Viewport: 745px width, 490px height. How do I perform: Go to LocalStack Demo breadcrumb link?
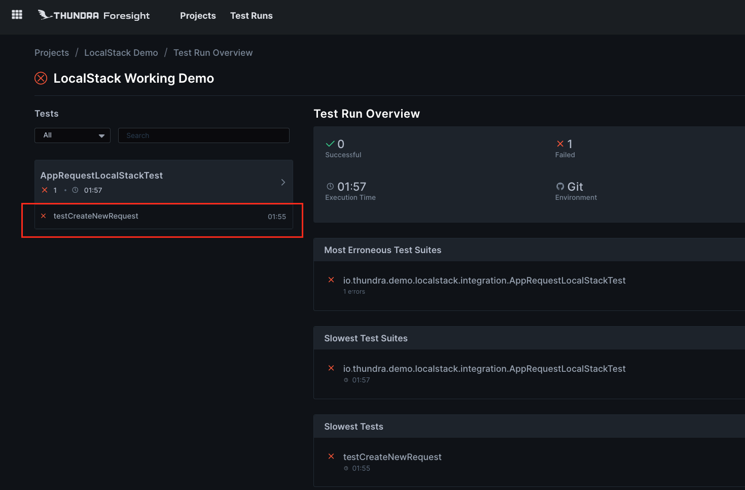(x=121, y=53)
